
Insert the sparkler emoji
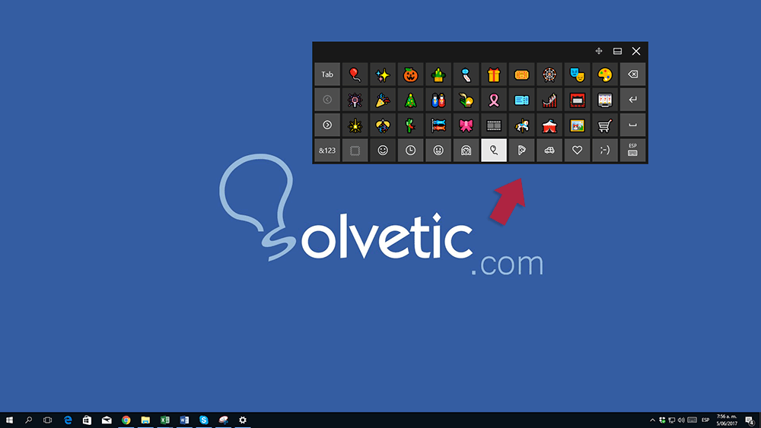click(355, 125)
